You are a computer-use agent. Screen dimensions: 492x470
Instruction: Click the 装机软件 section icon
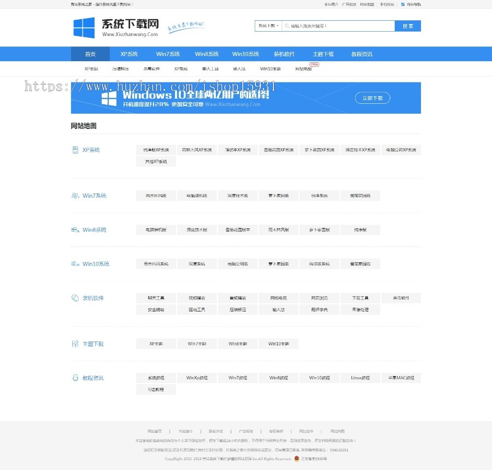75,298
